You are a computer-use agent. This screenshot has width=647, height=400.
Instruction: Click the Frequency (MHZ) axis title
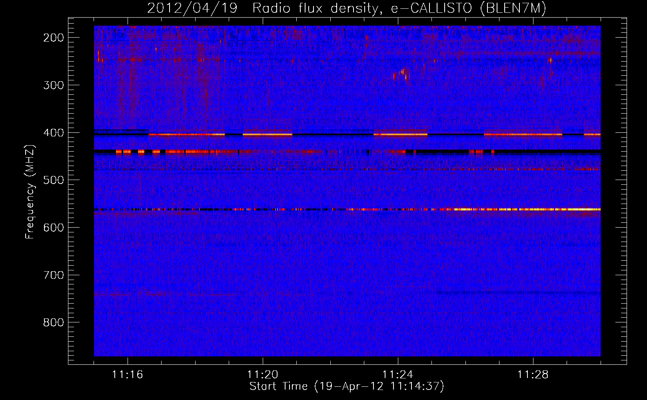click(30, 192)
